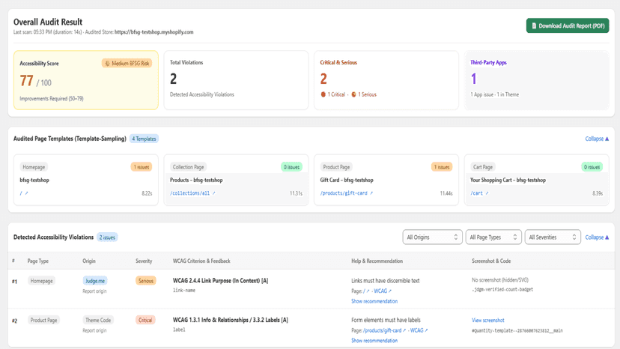Click the .jdgm-verified-count-badget selector text

pos(502,290)
